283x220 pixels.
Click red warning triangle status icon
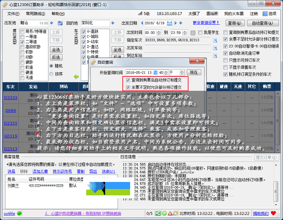(170, 214)
